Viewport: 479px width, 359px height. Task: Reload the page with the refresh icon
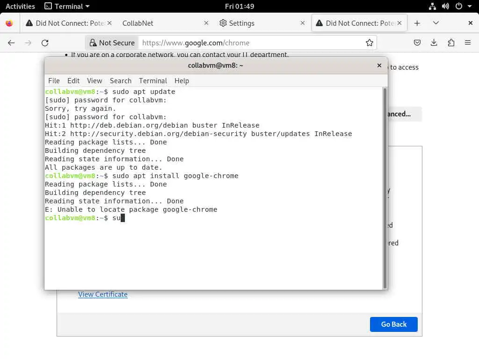point(45,43)
